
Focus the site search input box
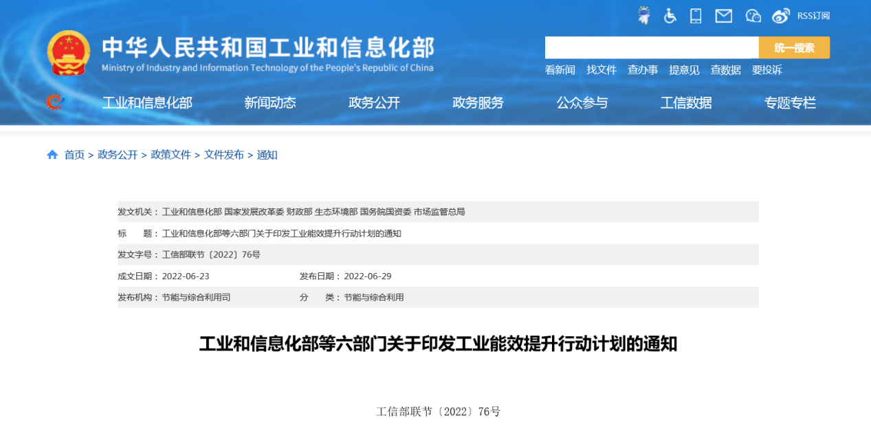pos(652,47)
